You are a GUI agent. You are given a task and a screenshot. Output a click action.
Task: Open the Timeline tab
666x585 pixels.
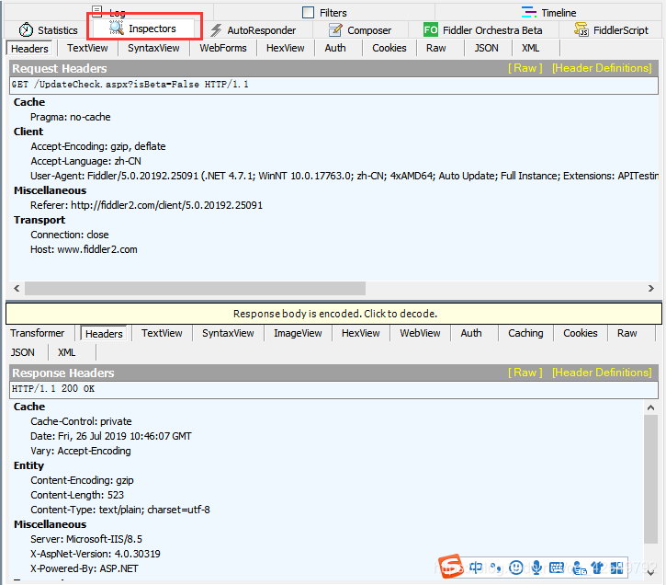548,13
